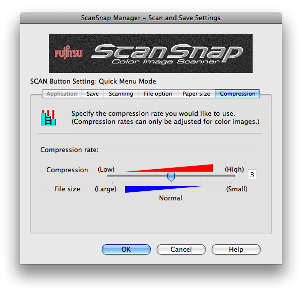The height and width of the screenshot is (292, 302).
Task: Open the Application tab
Action: pyautogui.click(x=62, y=94)
